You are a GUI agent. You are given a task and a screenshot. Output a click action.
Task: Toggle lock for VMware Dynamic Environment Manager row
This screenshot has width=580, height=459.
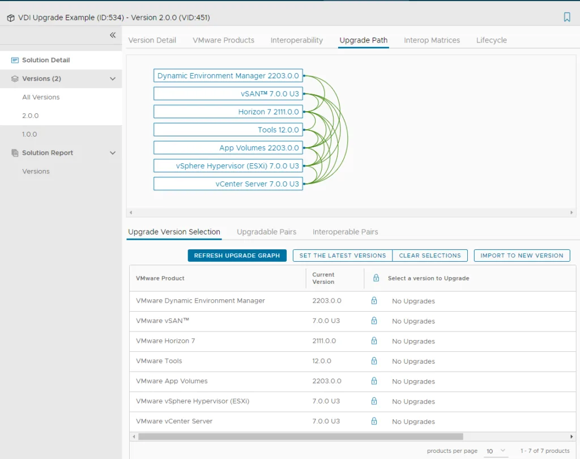pyautogui.click(x=374, y=300)
